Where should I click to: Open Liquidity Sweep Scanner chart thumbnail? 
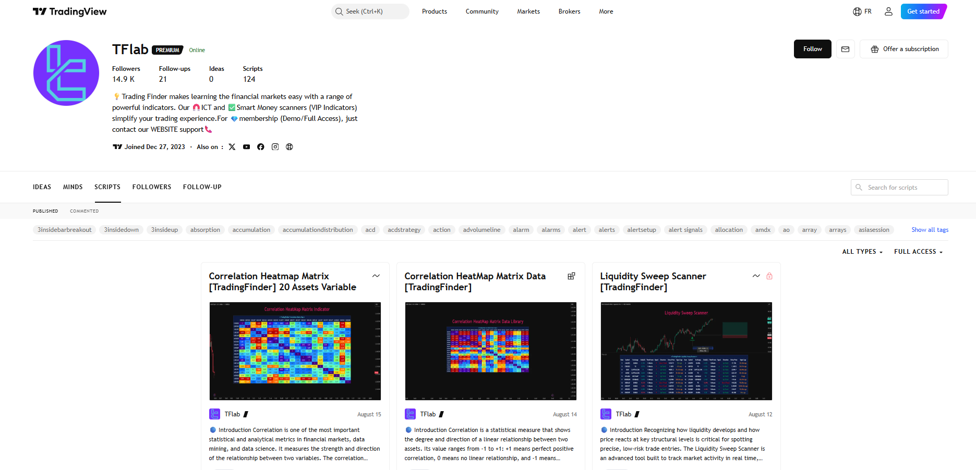[686, 351]
